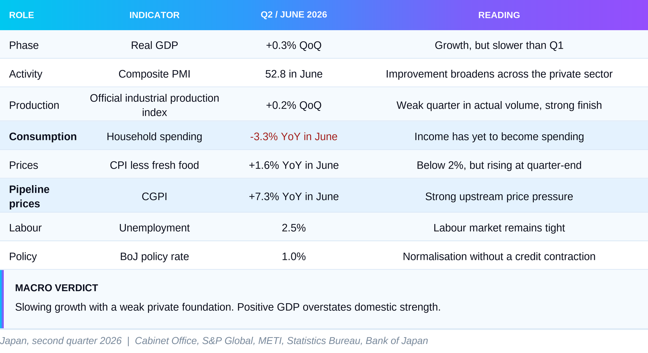The image size is (648, 353).
Task: Click the Household spending indicator cell
Action: click(x=154, y=137)
